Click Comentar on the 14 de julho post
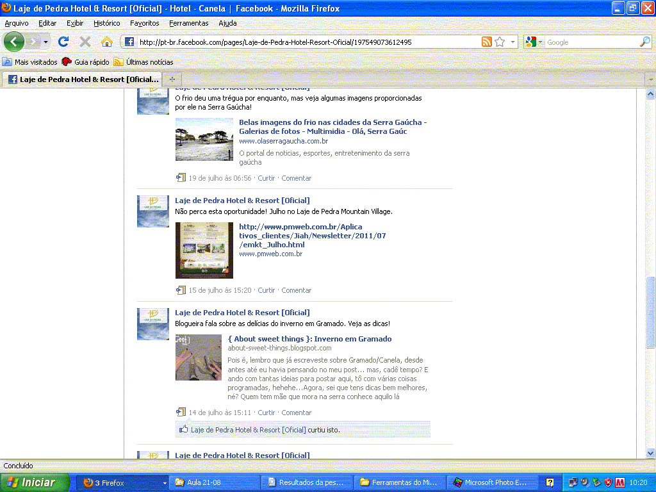 click(x=296, y=413)
